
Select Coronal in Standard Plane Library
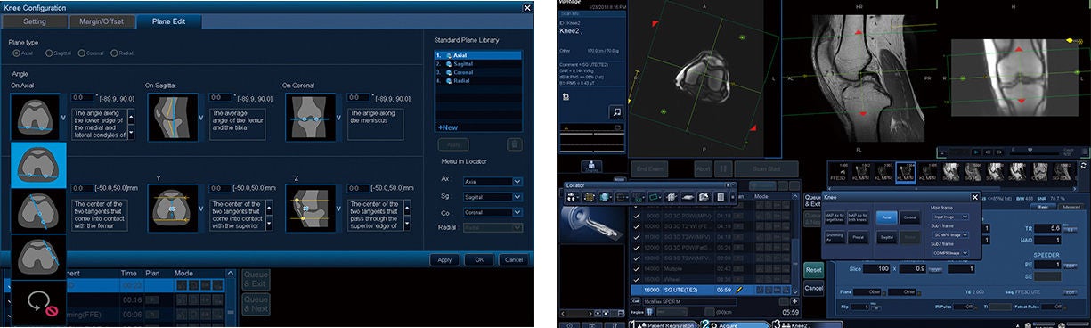click(x=477, y=72)
